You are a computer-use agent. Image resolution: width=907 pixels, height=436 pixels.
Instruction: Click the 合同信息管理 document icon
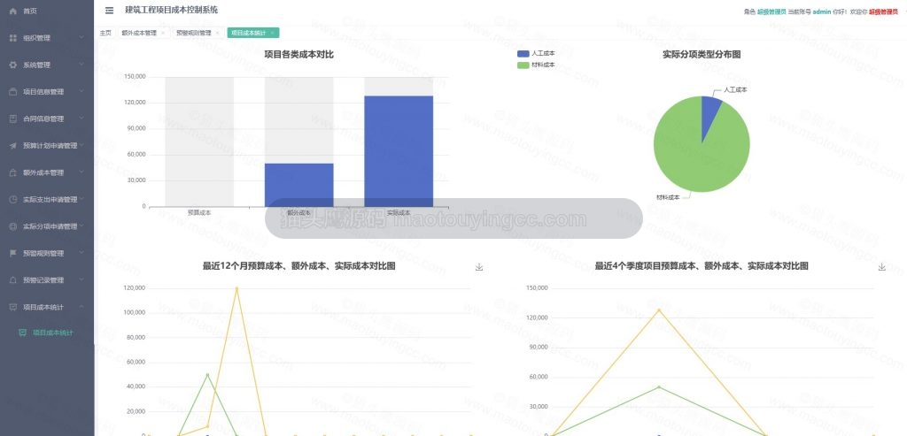[12, 119]
